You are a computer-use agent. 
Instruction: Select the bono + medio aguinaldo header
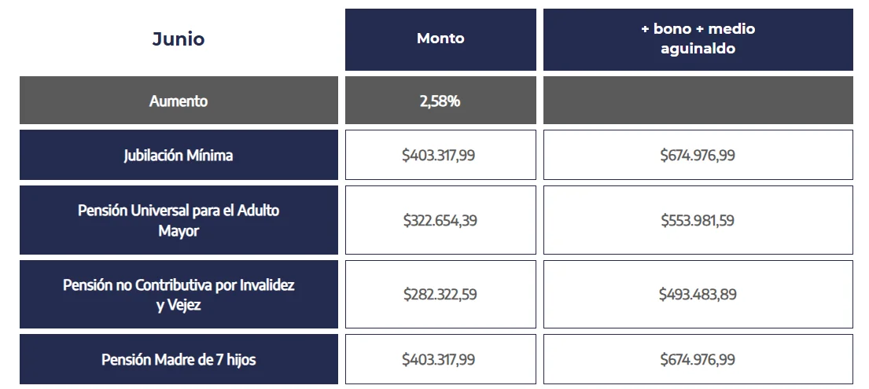(x=698, y=39)
